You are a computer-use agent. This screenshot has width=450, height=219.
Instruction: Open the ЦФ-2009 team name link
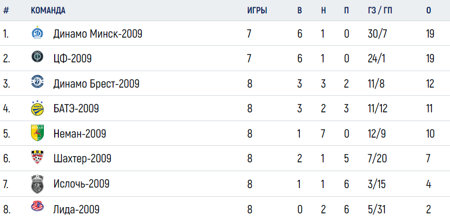click(x=72, y=59)
